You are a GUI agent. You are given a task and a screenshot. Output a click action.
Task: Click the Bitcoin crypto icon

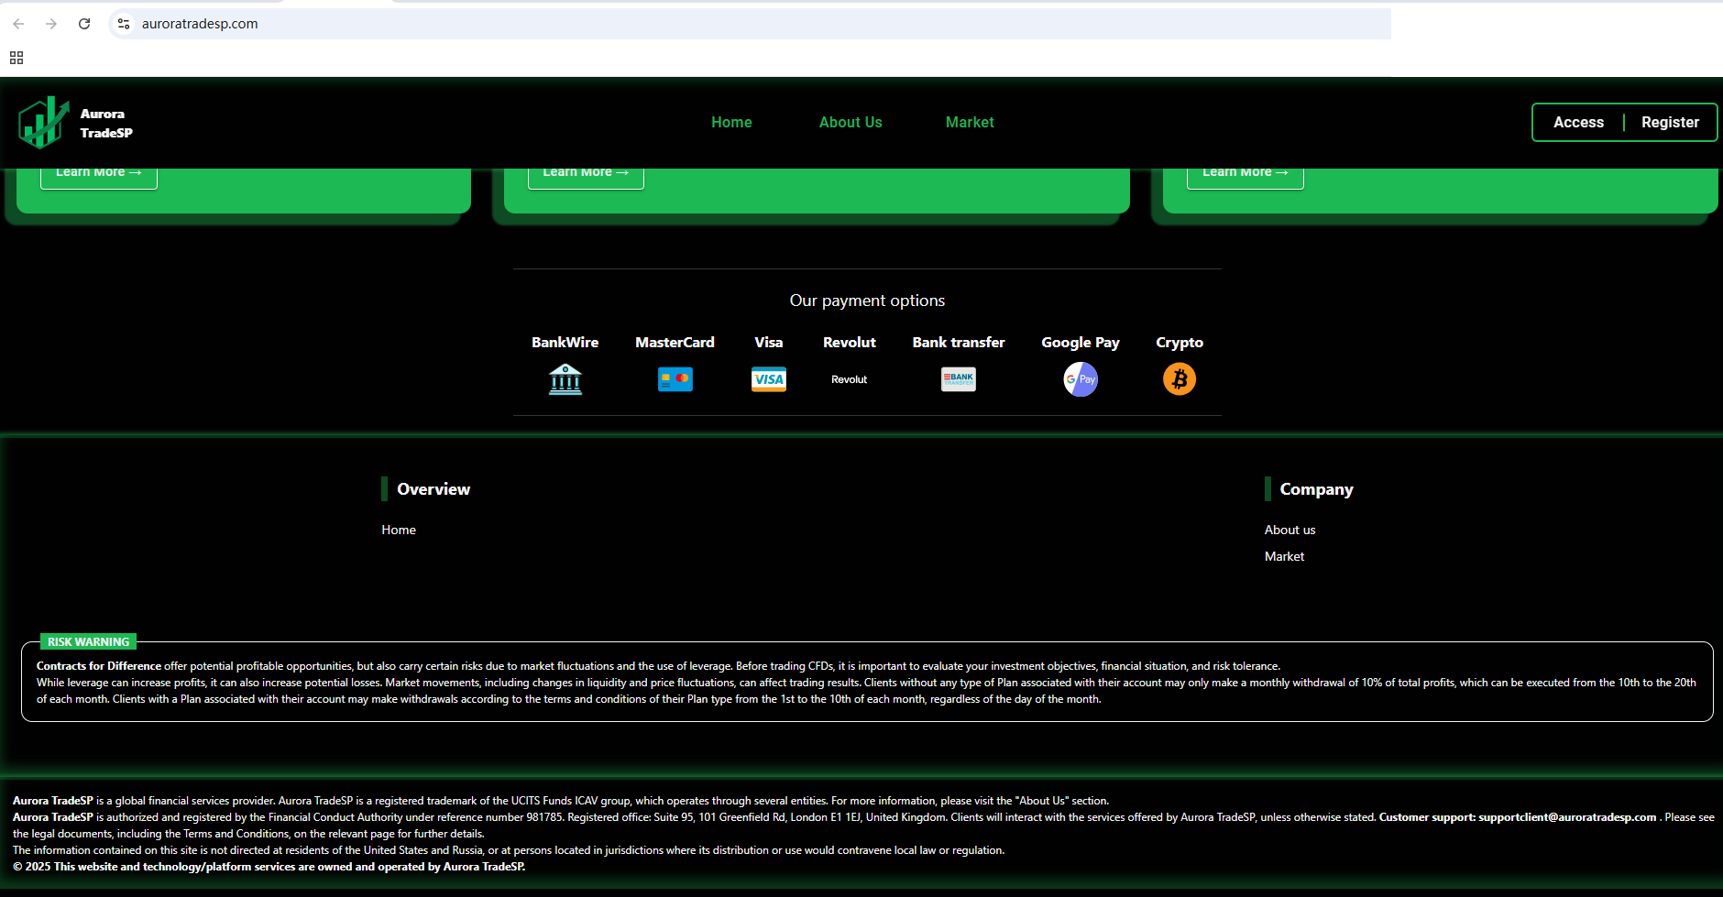pos(1179,379)
